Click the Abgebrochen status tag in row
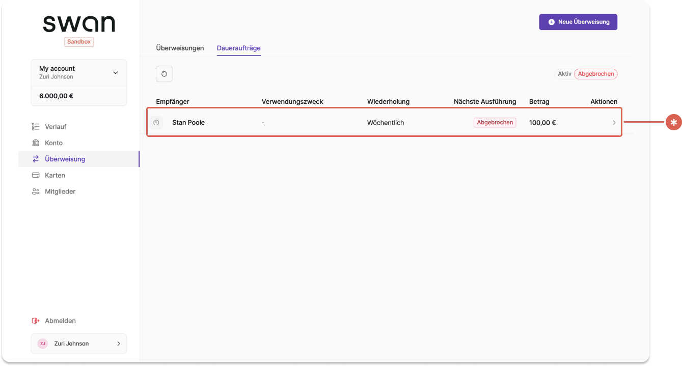682x366 pixels. click(495, 123)
